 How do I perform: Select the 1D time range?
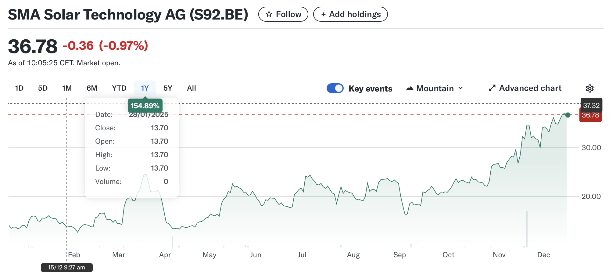coord(19,88)
